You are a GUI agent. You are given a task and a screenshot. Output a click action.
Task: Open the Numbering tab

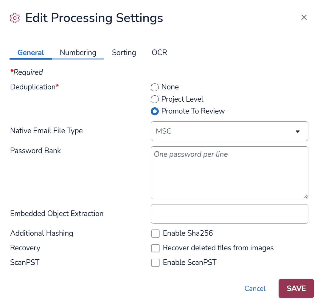78,53
